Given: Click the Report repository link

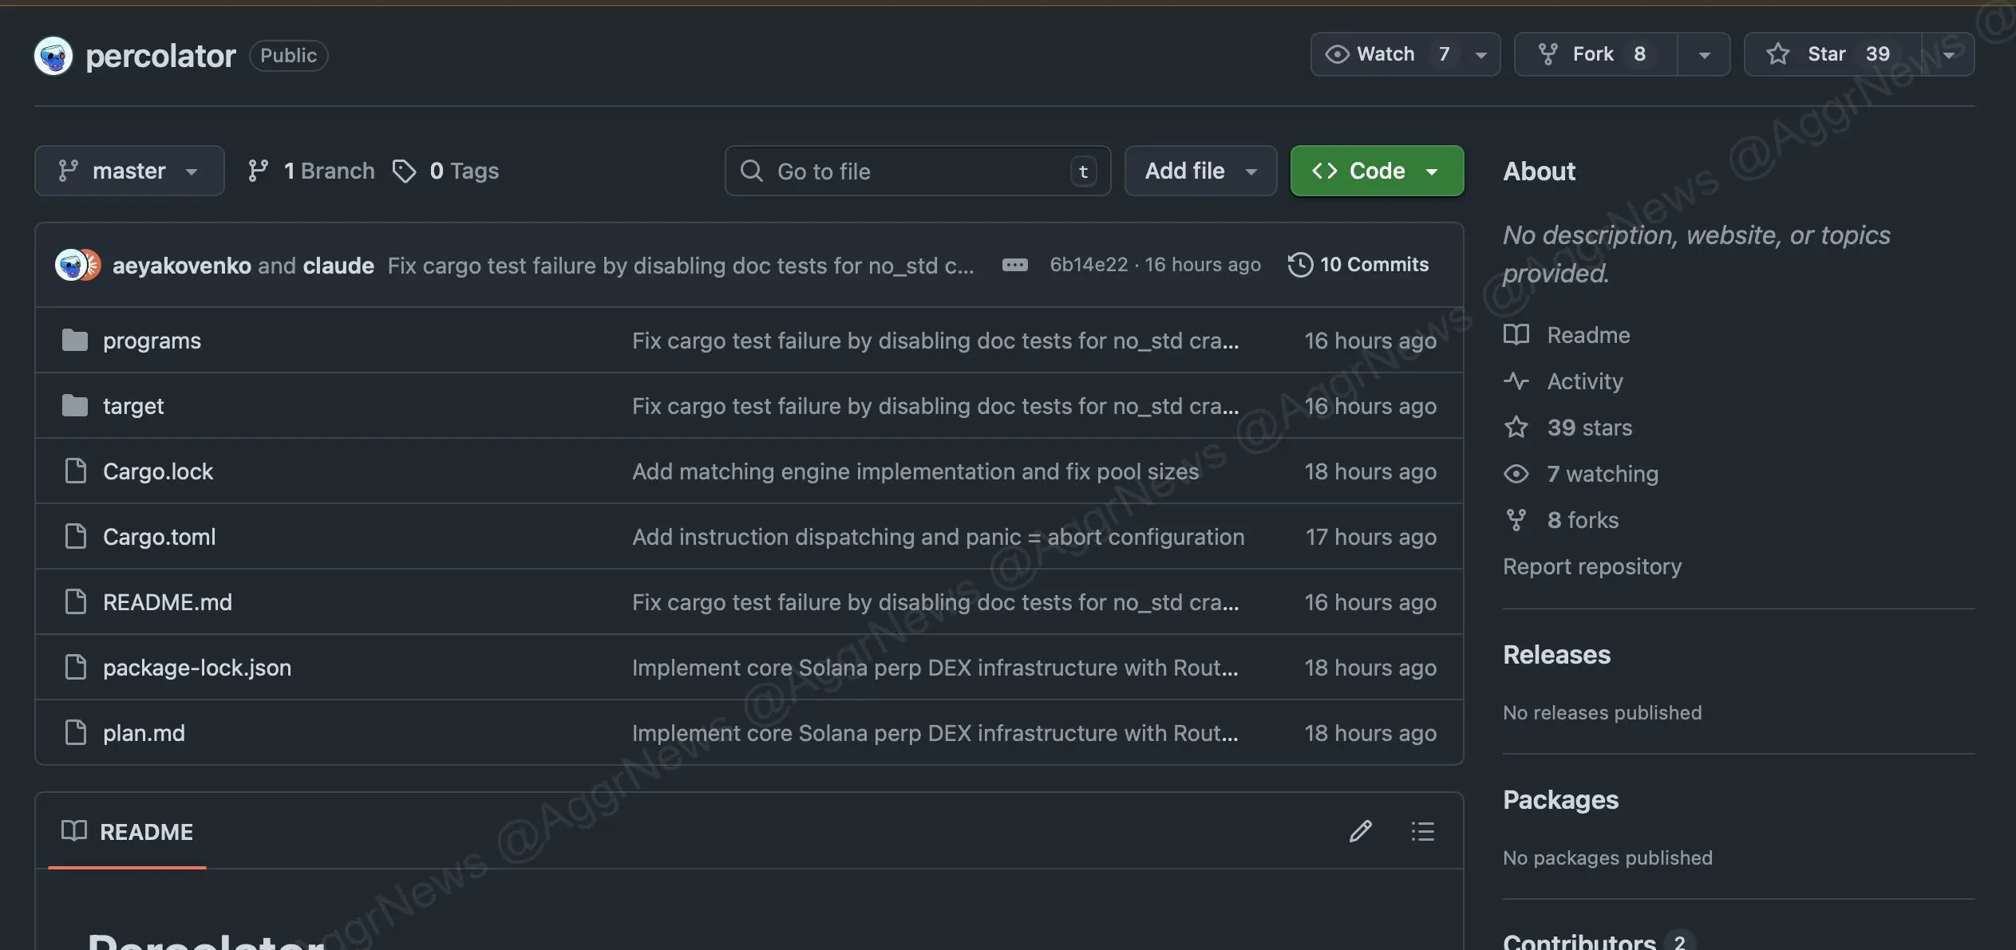Looking at the screenshot, I should (x=1591, y=566).
